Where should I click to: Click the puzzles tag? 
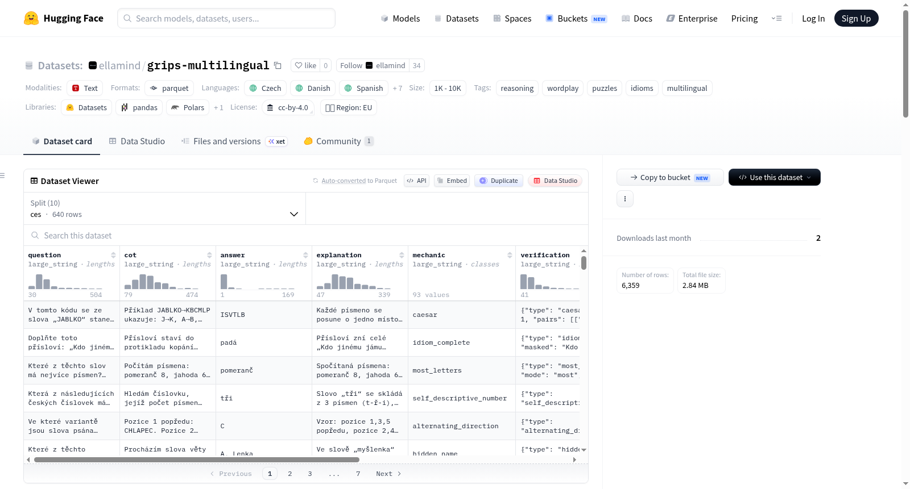tap(605, 88)
